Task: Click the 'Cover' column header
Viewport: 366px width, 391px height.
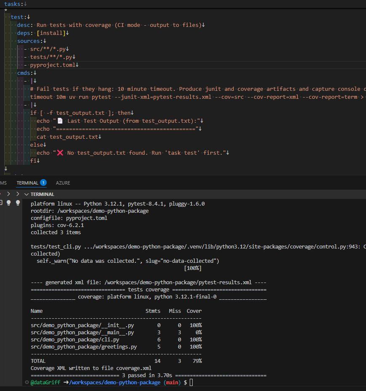Action: point(194,311)
